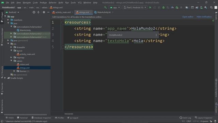The image size is (218, 123).
Task: Expand the drawable folder
Action: click(11, 47)
